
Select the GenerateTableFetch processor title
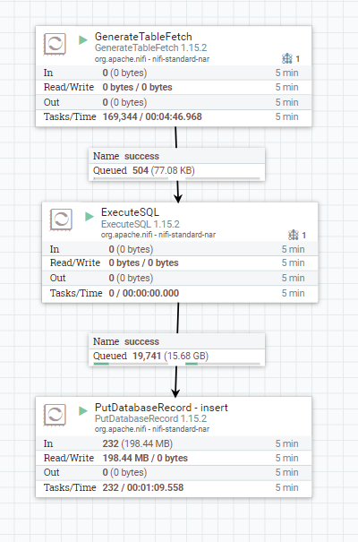[143, 37]
